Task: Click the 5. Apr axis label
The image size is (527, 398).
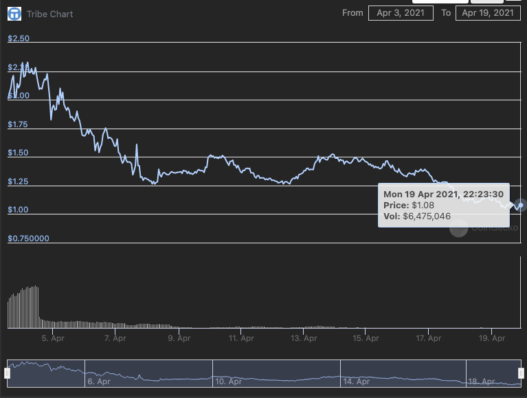Action: 53,338
